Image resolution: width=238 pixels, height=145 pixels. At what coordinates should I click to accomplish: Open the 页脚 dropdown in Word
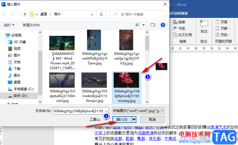point(223,28)
